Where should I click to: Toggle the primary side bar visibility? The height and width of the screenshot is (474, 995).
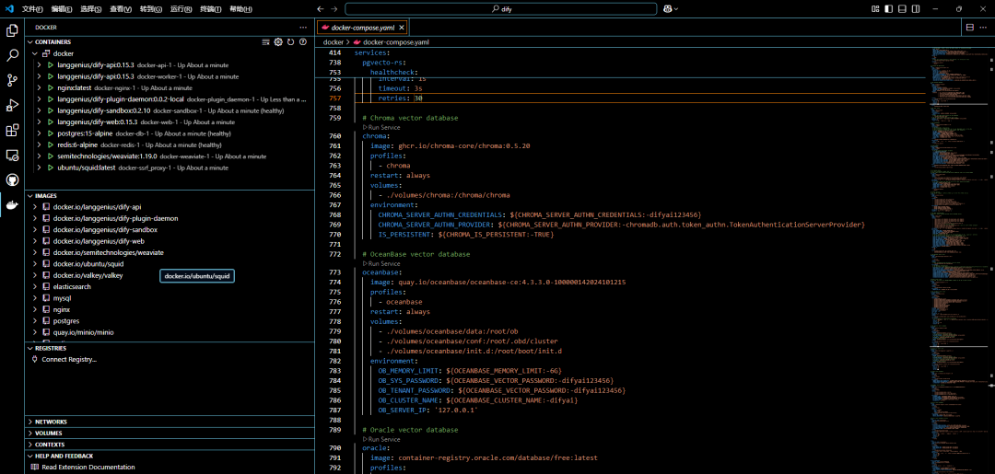click(889, 8)
